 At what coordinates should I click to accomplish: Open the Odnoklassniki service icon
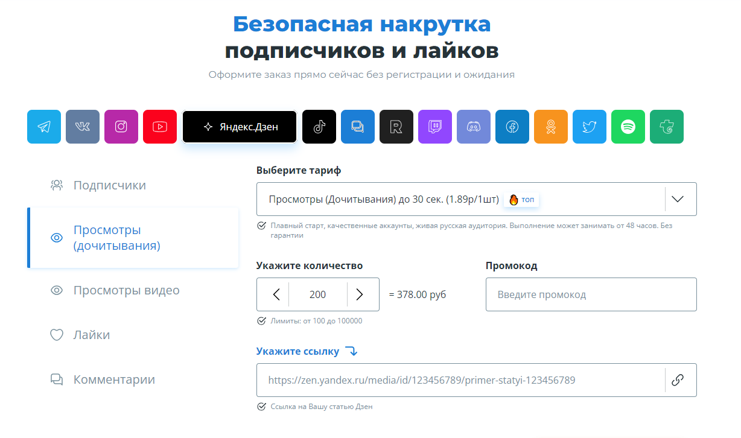pos(551,127)
